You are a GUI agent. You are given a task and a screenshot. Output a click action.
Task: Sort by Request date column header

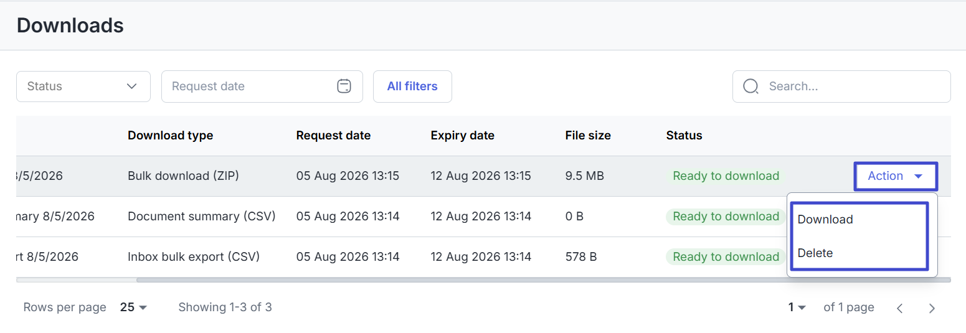point(333,135)
